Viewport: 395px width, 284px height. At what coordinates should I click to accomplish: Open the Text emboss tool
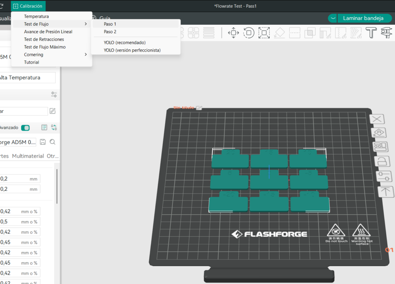(x=371, y=33)
